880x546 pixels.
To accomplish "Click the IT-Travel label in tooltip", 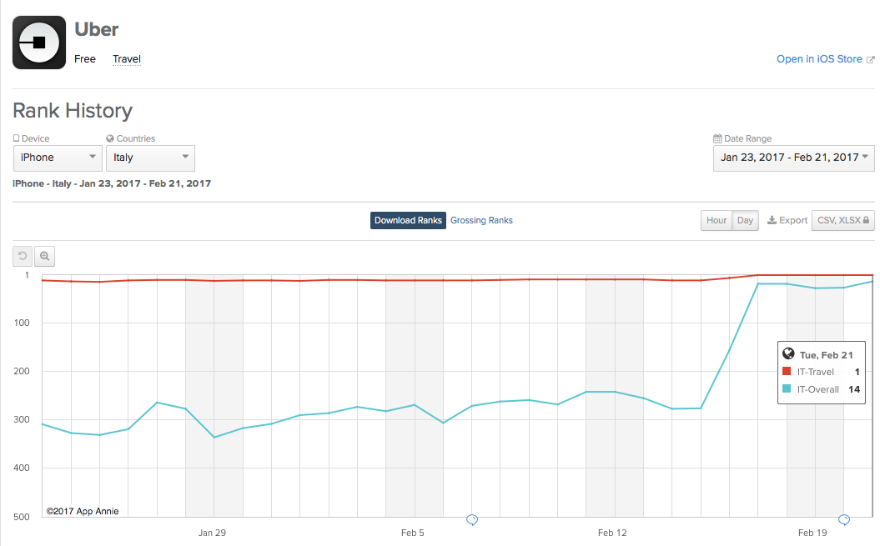I will [x=816, y=372].
